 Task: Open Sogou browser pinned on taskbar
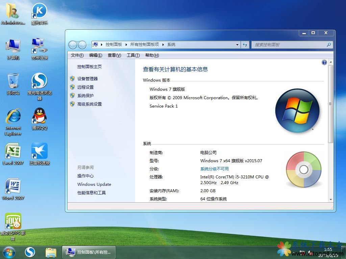30,252
